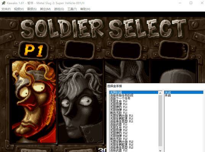This screenshot has width=205, height=152.
Task: Open the 其它(M) menu
Action: [x=45, y=9]
